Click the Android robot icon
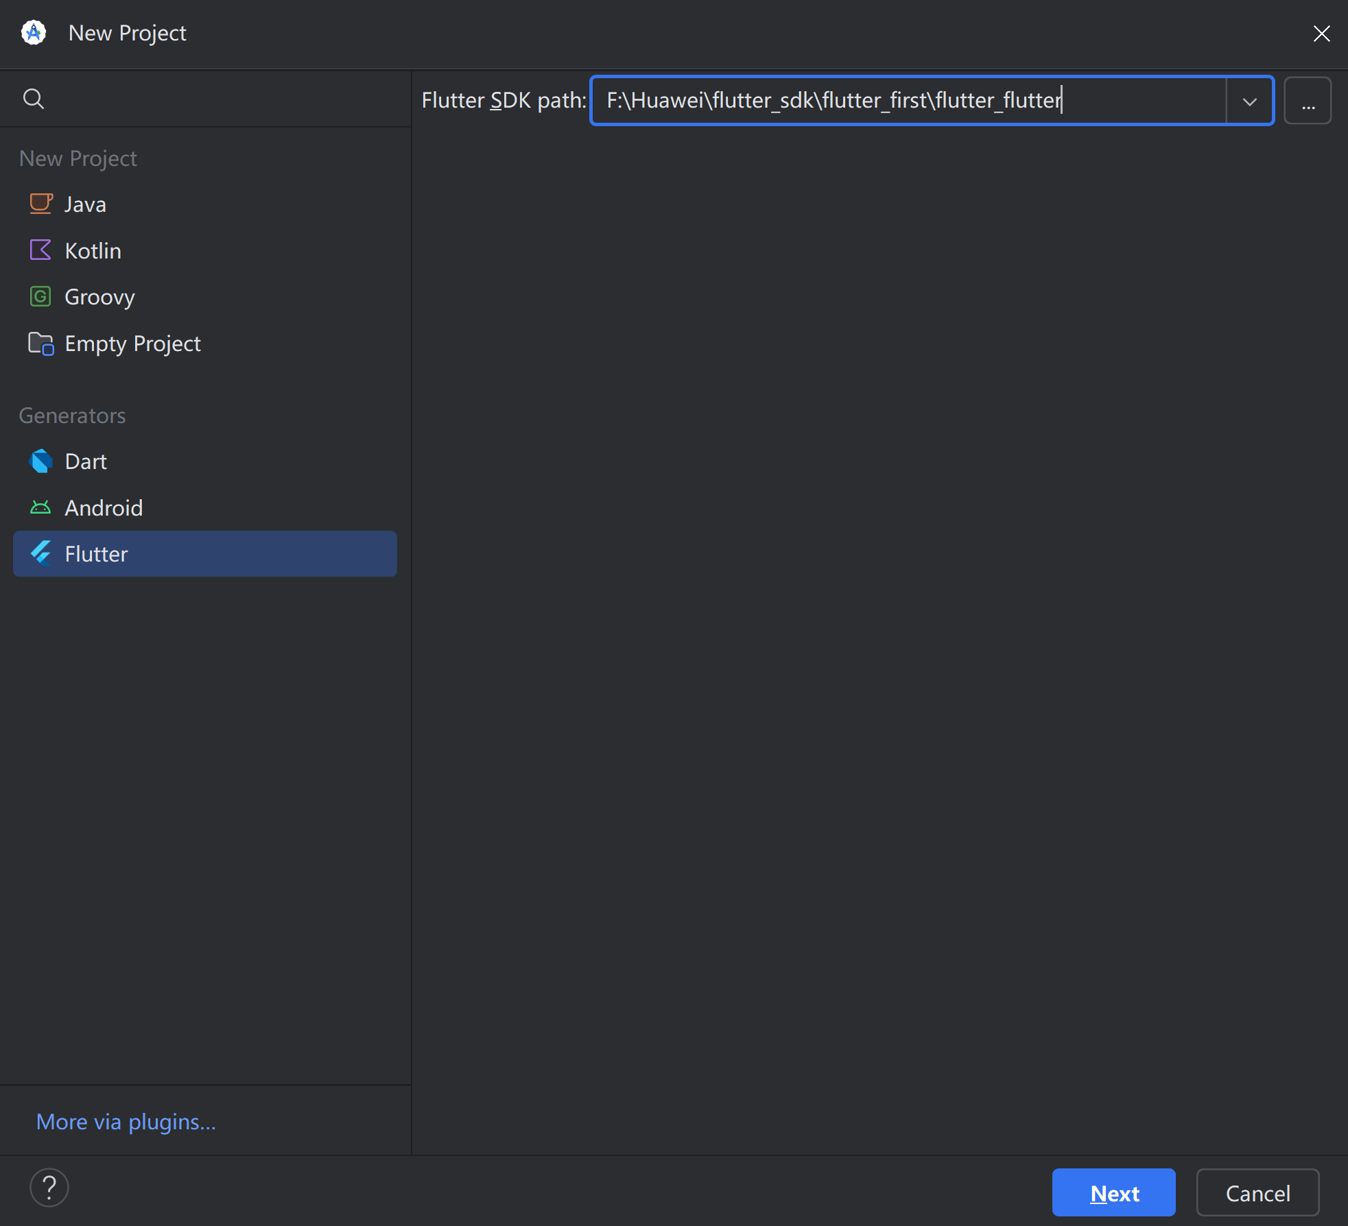Screen dimensions: 1348x1226 [x=40, y=507]
